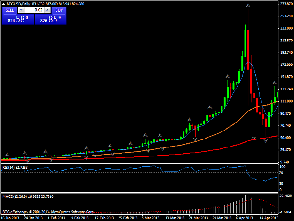294x221 pixels.
Task: Click the SELL button
Action: click(9, 10)
